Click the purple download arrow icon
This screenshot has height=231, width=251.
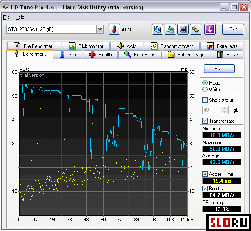[x=210, y=29]
